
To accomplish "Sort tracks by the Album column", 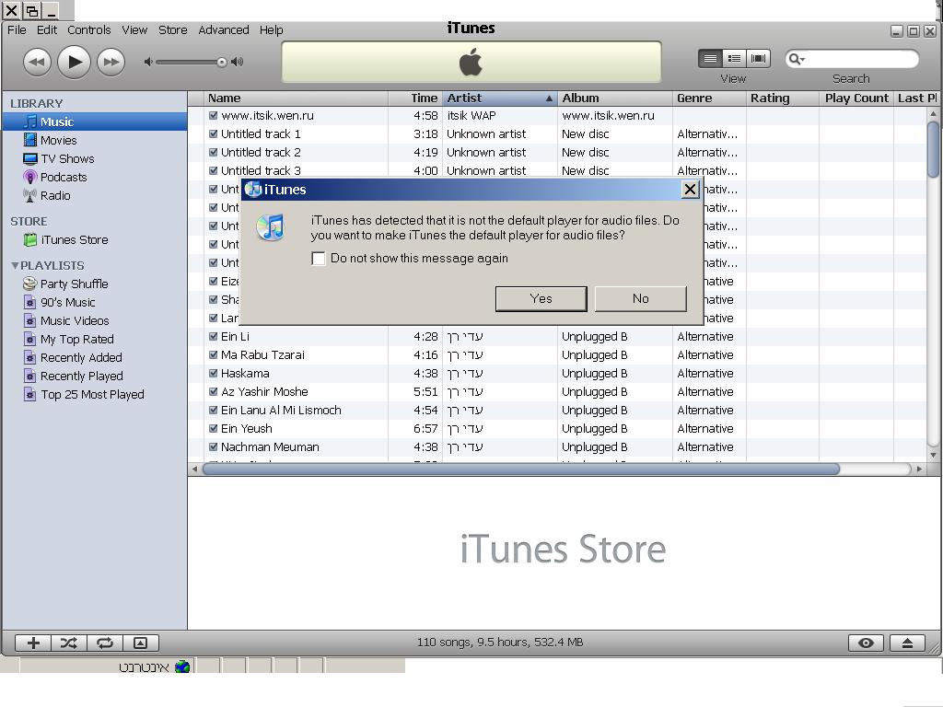I will point(614,98).
